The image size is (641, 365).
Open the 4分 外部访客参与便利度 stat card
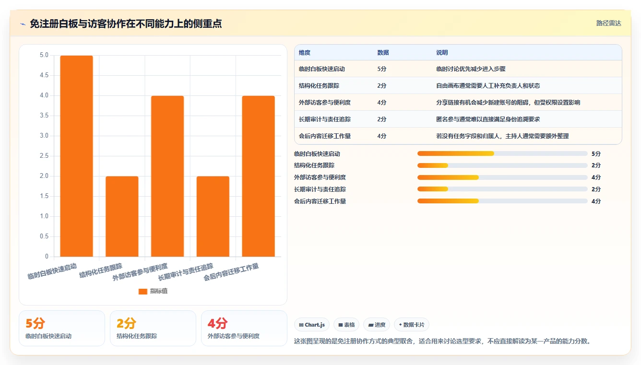click(x=244, y=328)
